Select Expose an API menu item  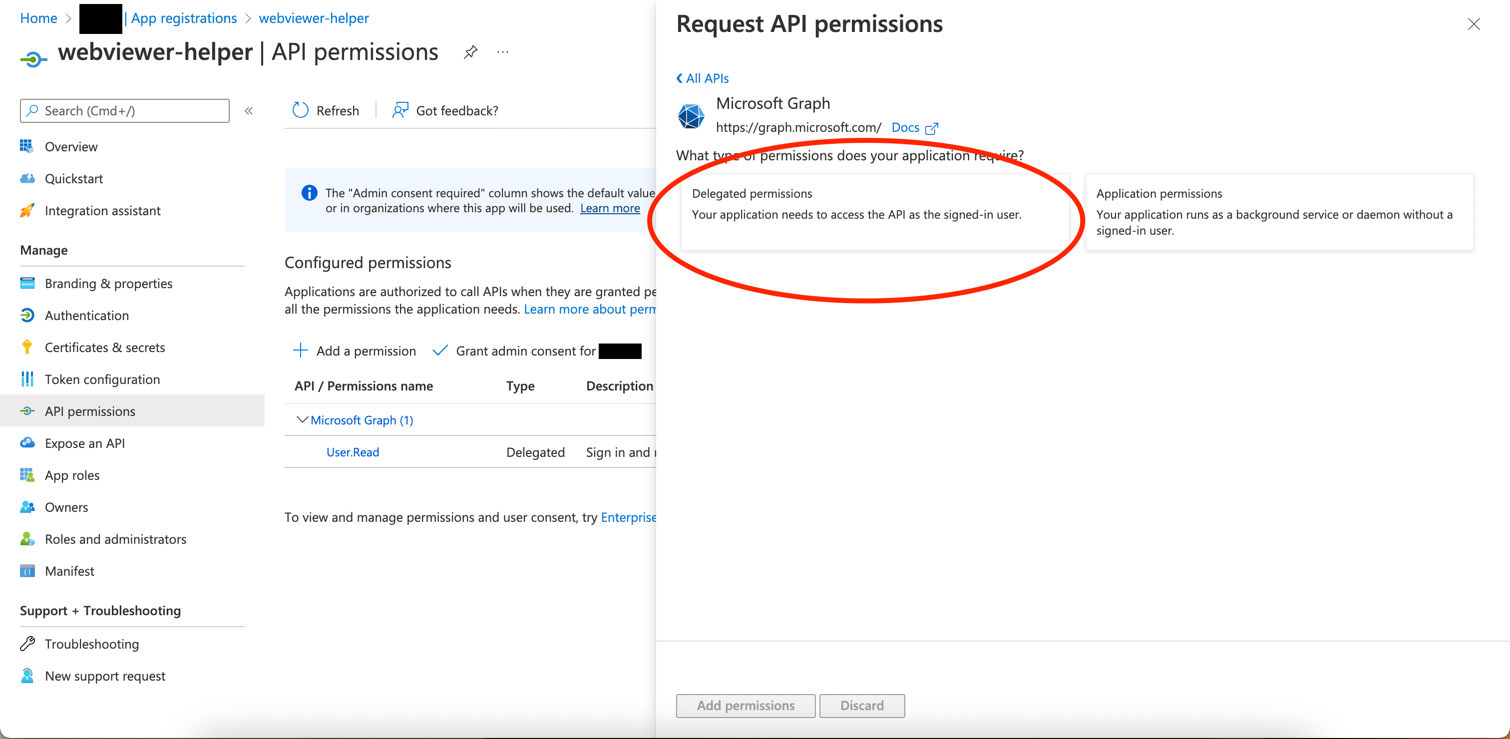pos(84,443)
